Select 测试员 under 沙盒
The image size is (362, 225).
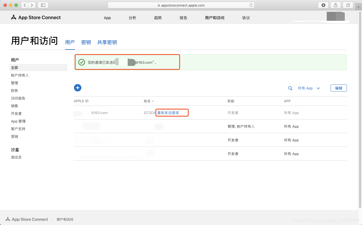point(16,157)
